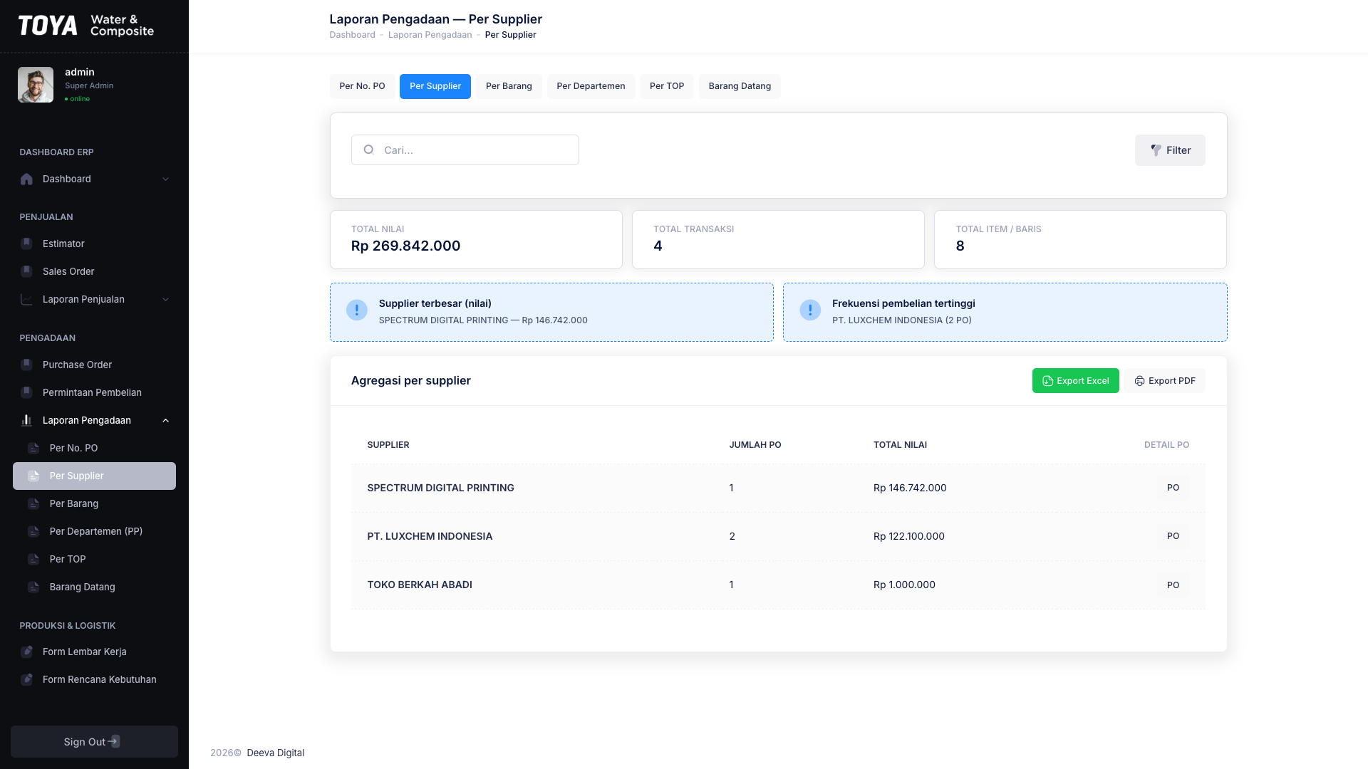Open Per TOP in sidebar
The width and height of the screenshot is (1368, 769).
pos(94,559)
